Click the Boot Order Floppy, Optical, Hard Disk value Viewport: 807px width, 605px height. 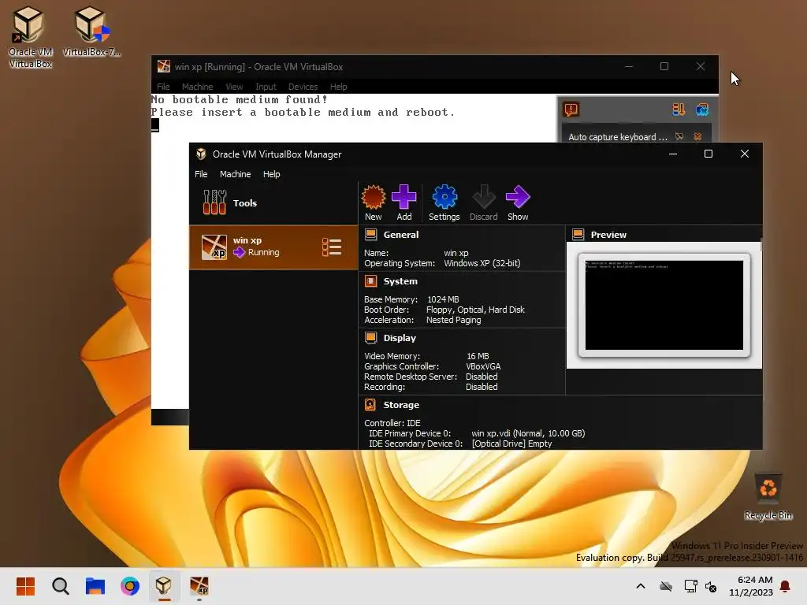(475, 310)
